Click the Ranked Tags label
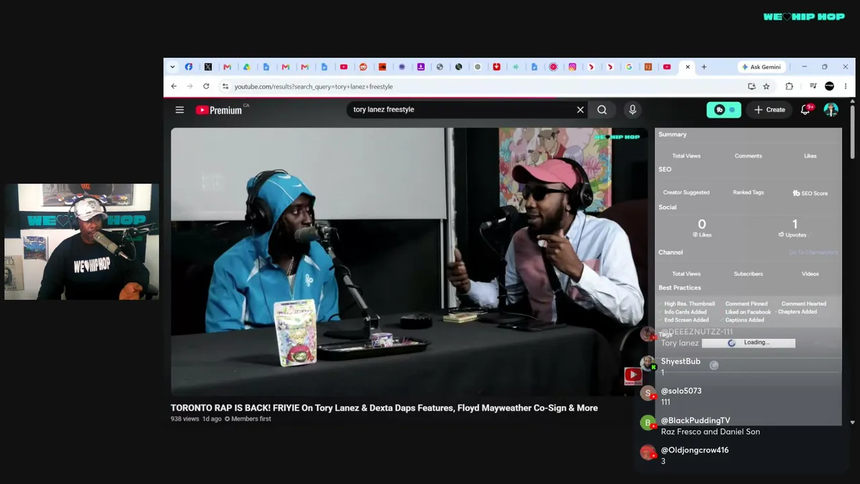860x484 pixels. click(748, 192)
